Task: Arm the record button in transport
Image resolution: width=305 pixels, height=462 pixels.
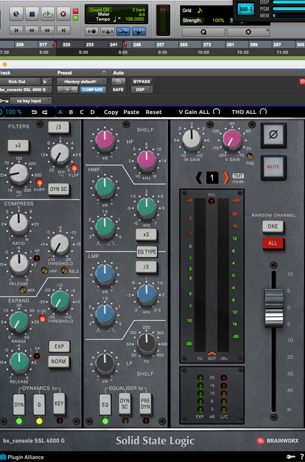Action: point(63,13)
